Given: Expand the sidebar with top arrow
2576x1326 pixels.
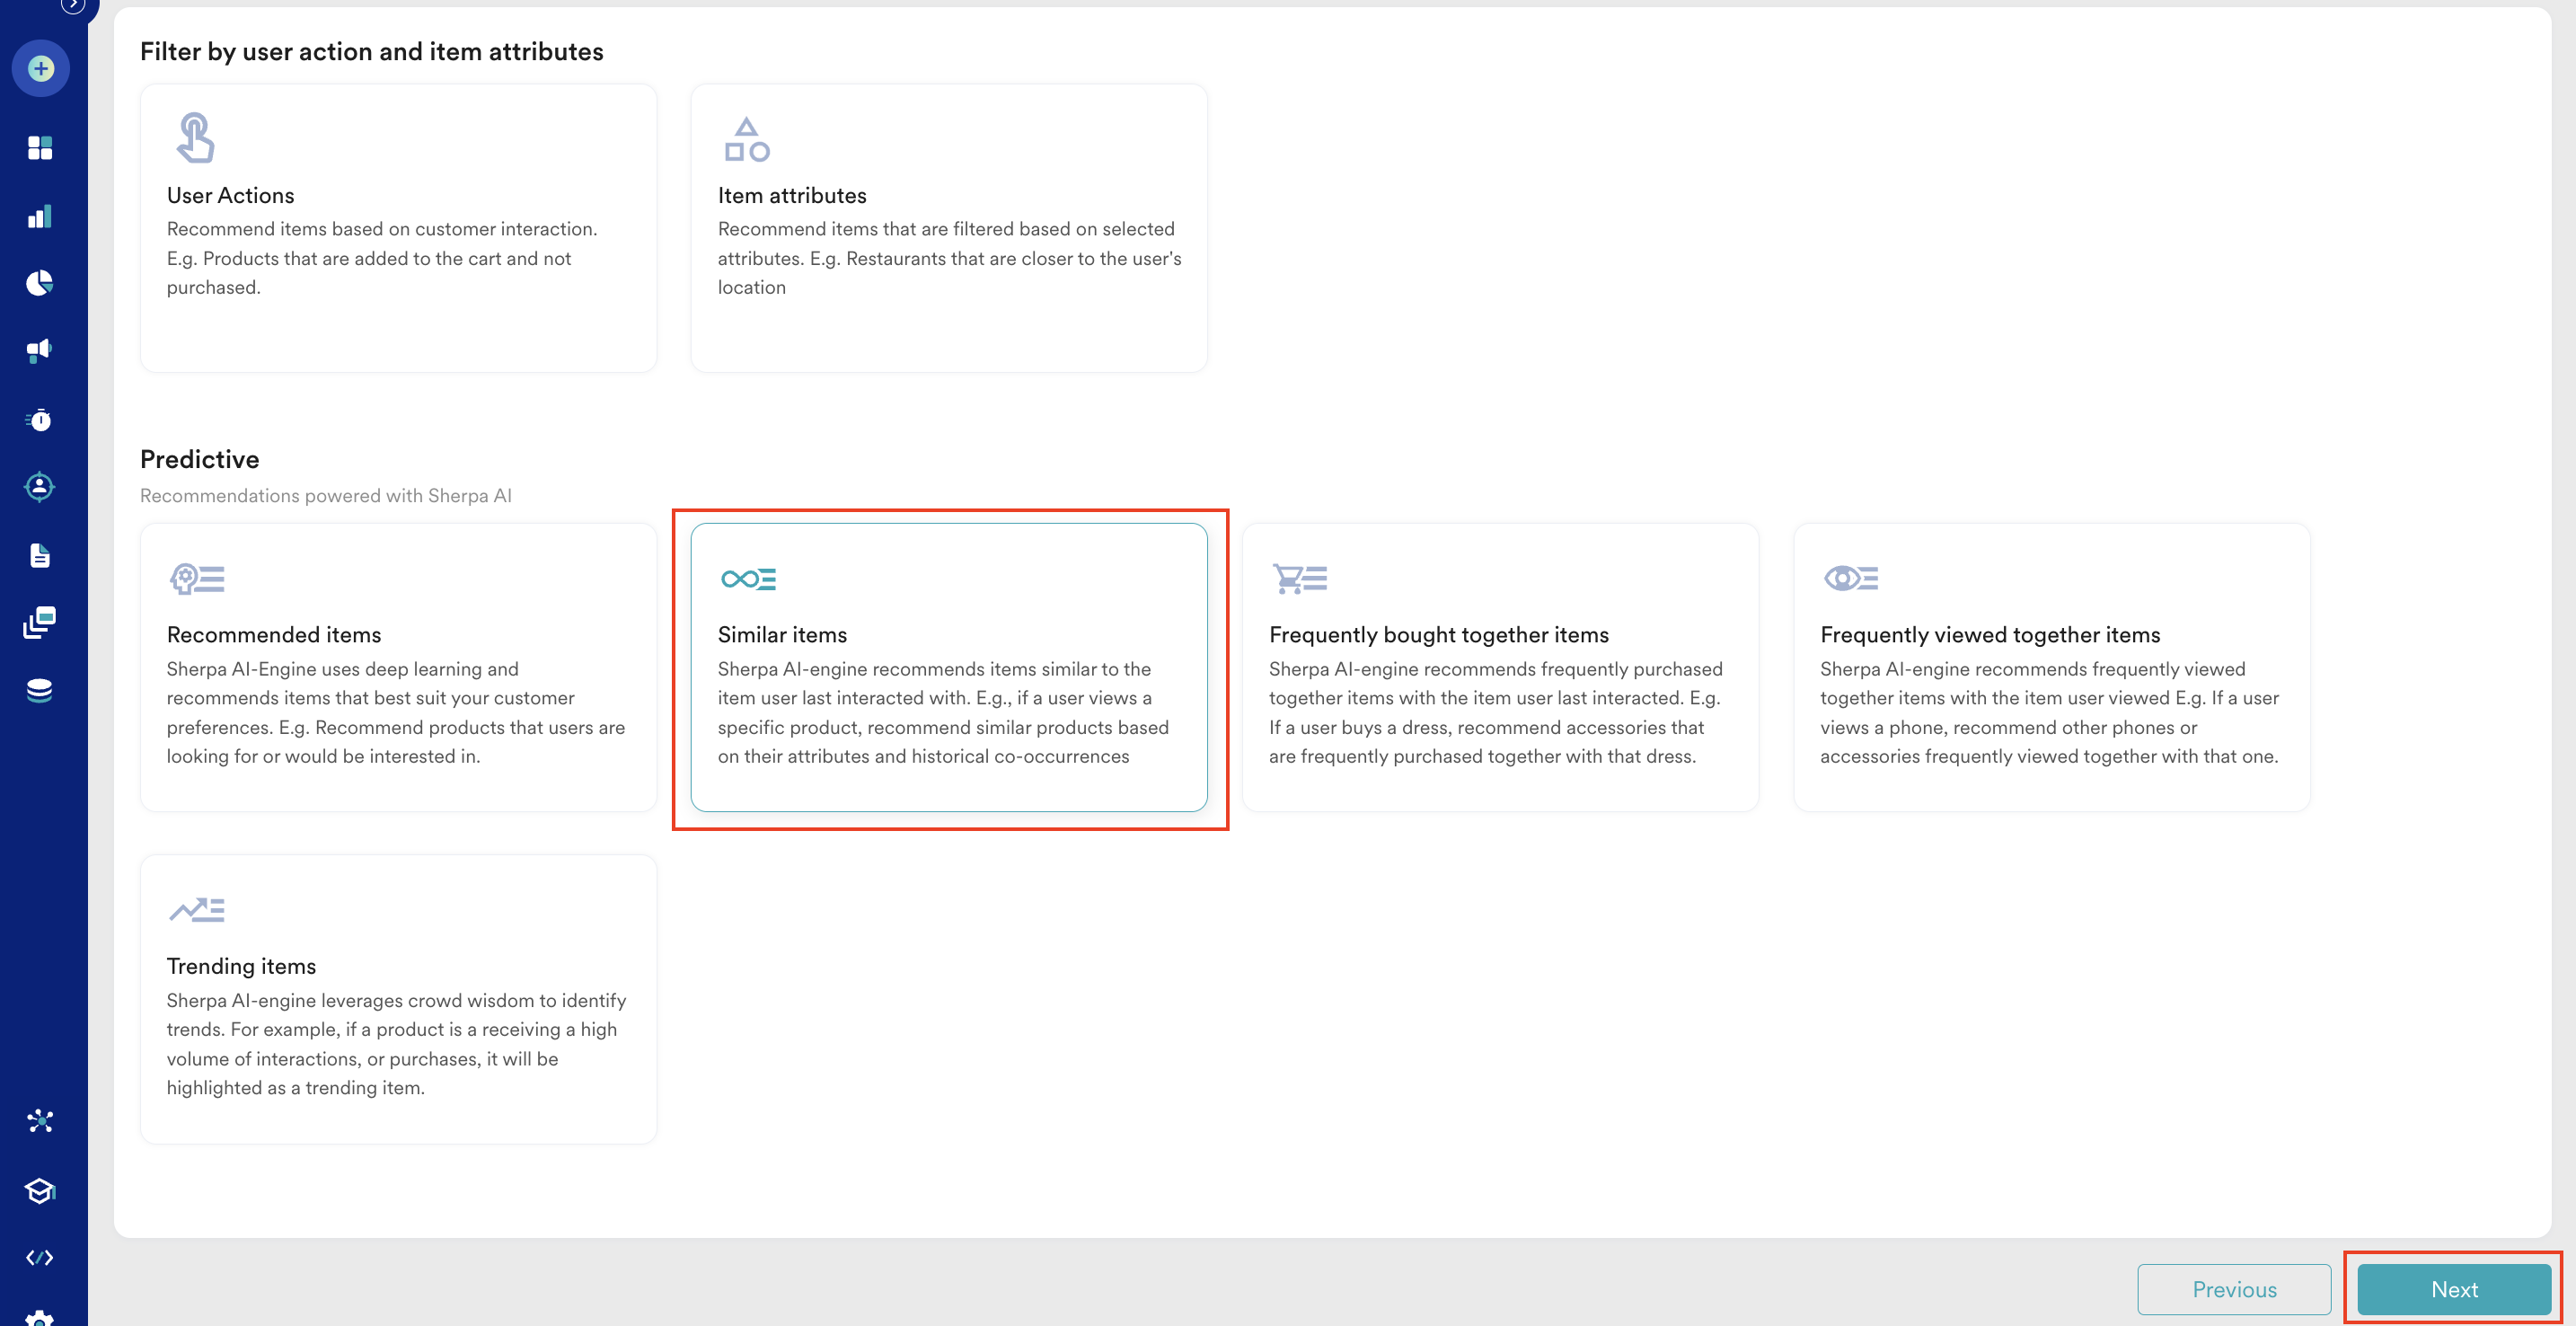Looking at the screenshot, I should click(73, 6).
